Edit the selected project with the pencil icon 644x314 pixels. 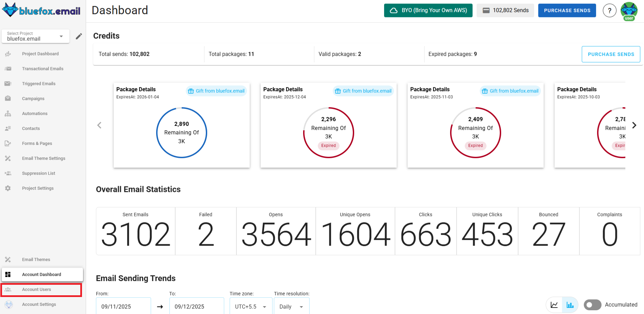pyautogui.click(x=79, y=36)
